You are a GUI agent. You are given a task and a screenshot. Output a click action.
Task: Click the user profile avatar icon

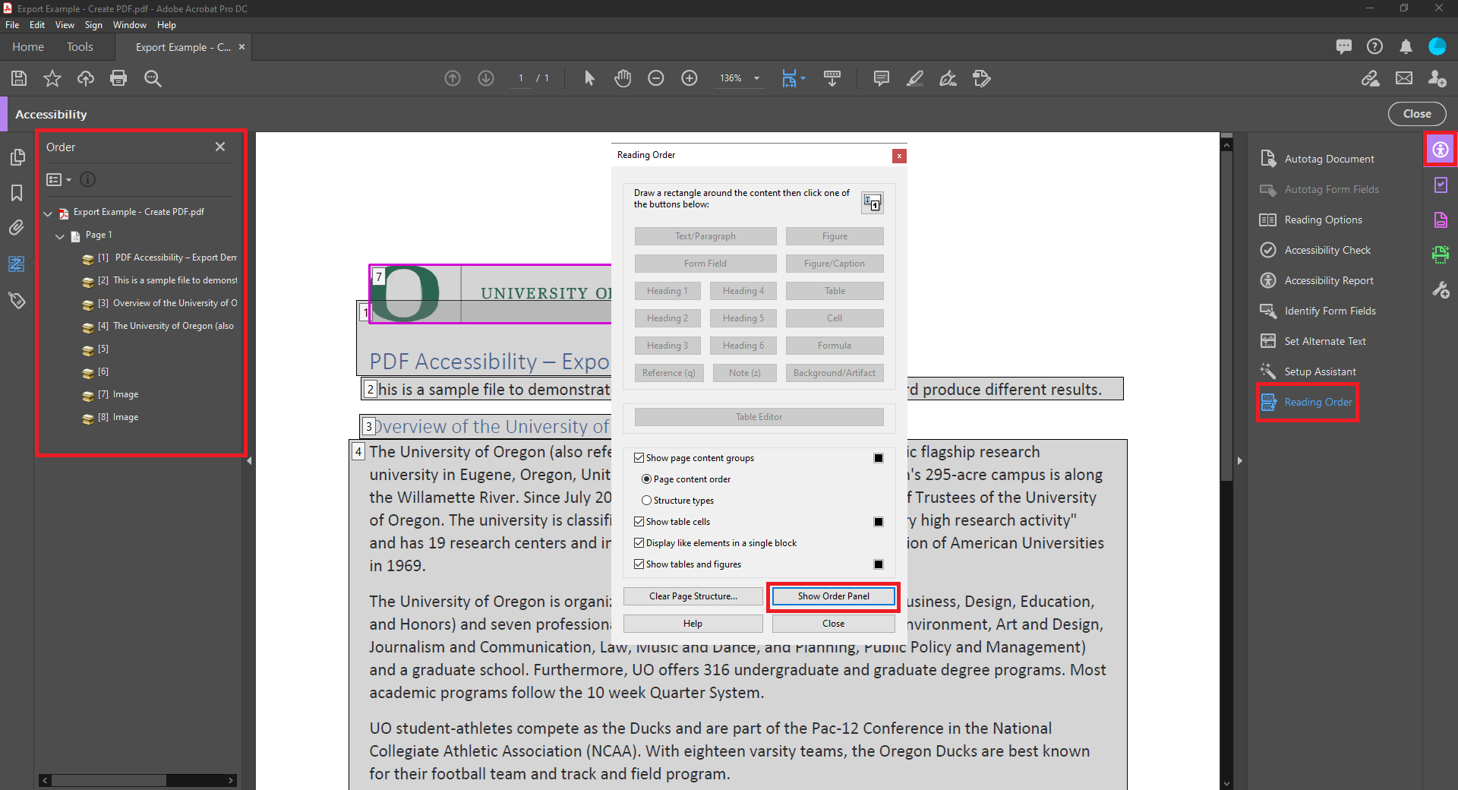point(1437,46)
